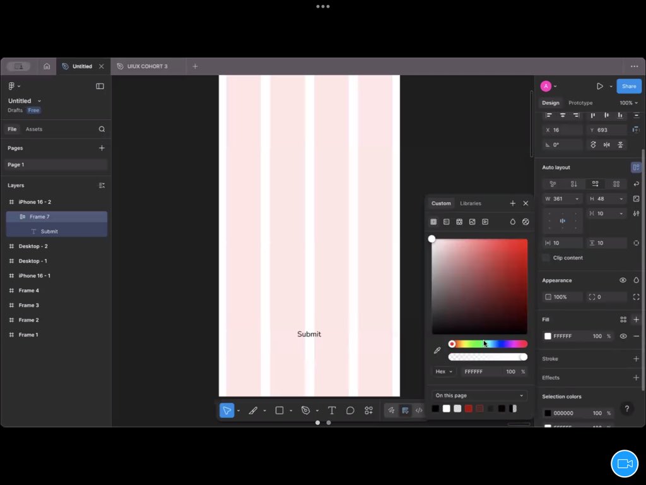The image size is (646, 485).
Task: Select the Text tool
Action: pos(332,410)
